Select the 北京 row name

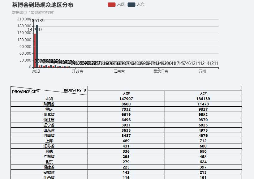point(49,162)
